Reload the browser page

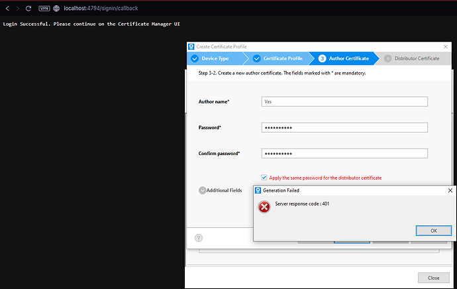[x=28, y=9]
